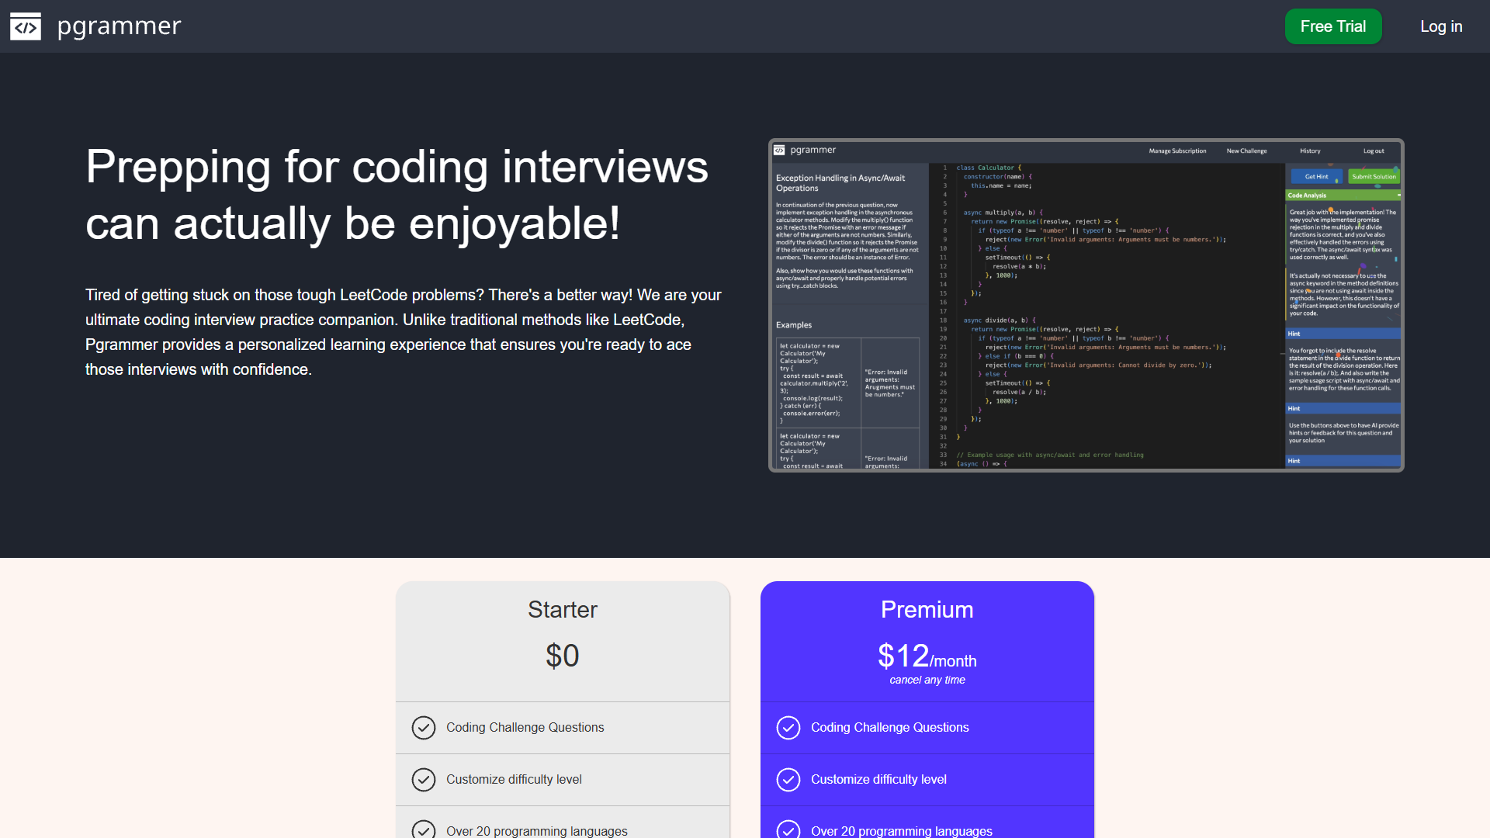Click the pgrammer code logo icon

26,26
